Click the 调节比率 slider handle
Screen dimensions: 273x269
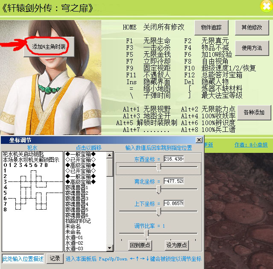coord(146,234)
